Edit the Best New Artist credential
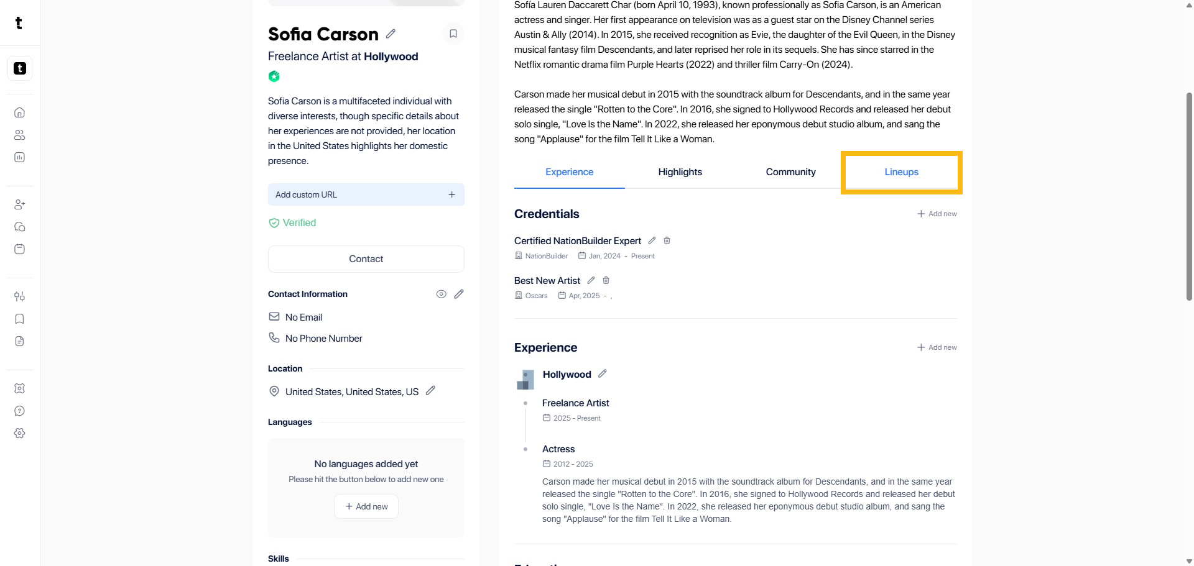 tap(591, 280)
